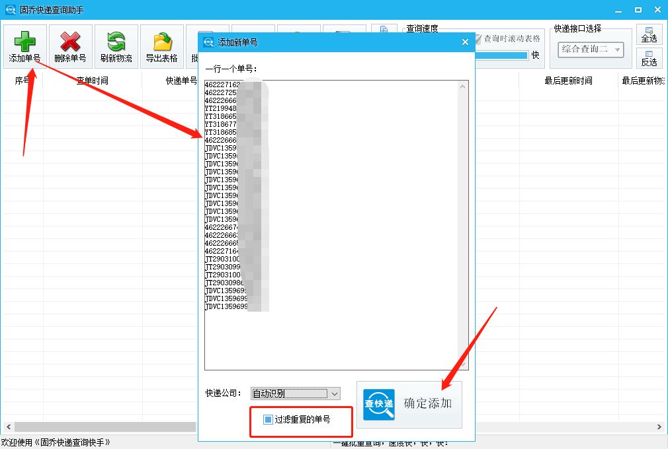Click the 导出表格 folder icon
The width and height of the screenshot is (668, 449).
coord(162,42)
